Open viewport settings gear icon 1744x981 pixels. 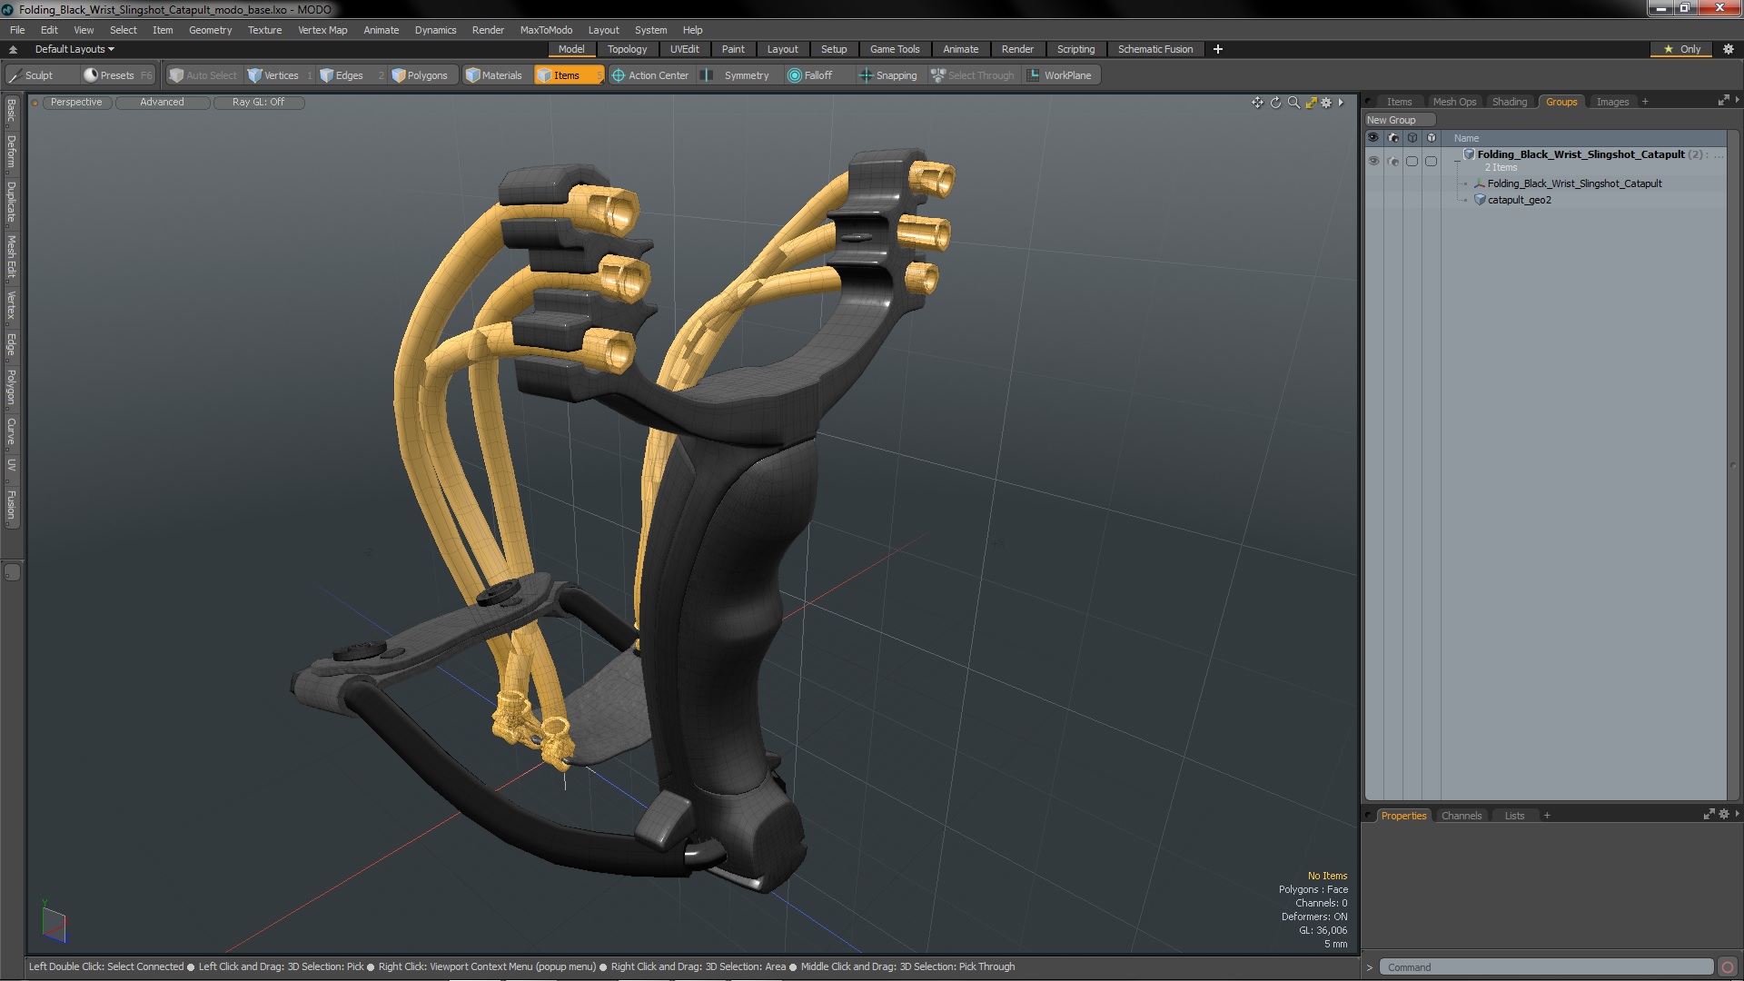(x=1326, y=103)
